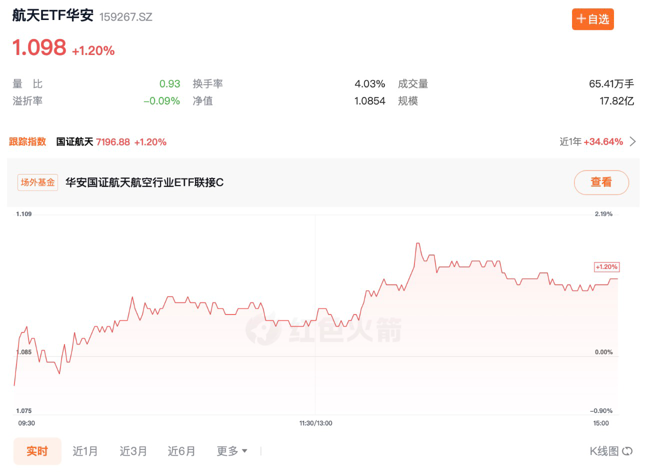This screenshot has width=645, height=475.
Task: Select the 近3月 tab
Action: [x=133, y=451]
